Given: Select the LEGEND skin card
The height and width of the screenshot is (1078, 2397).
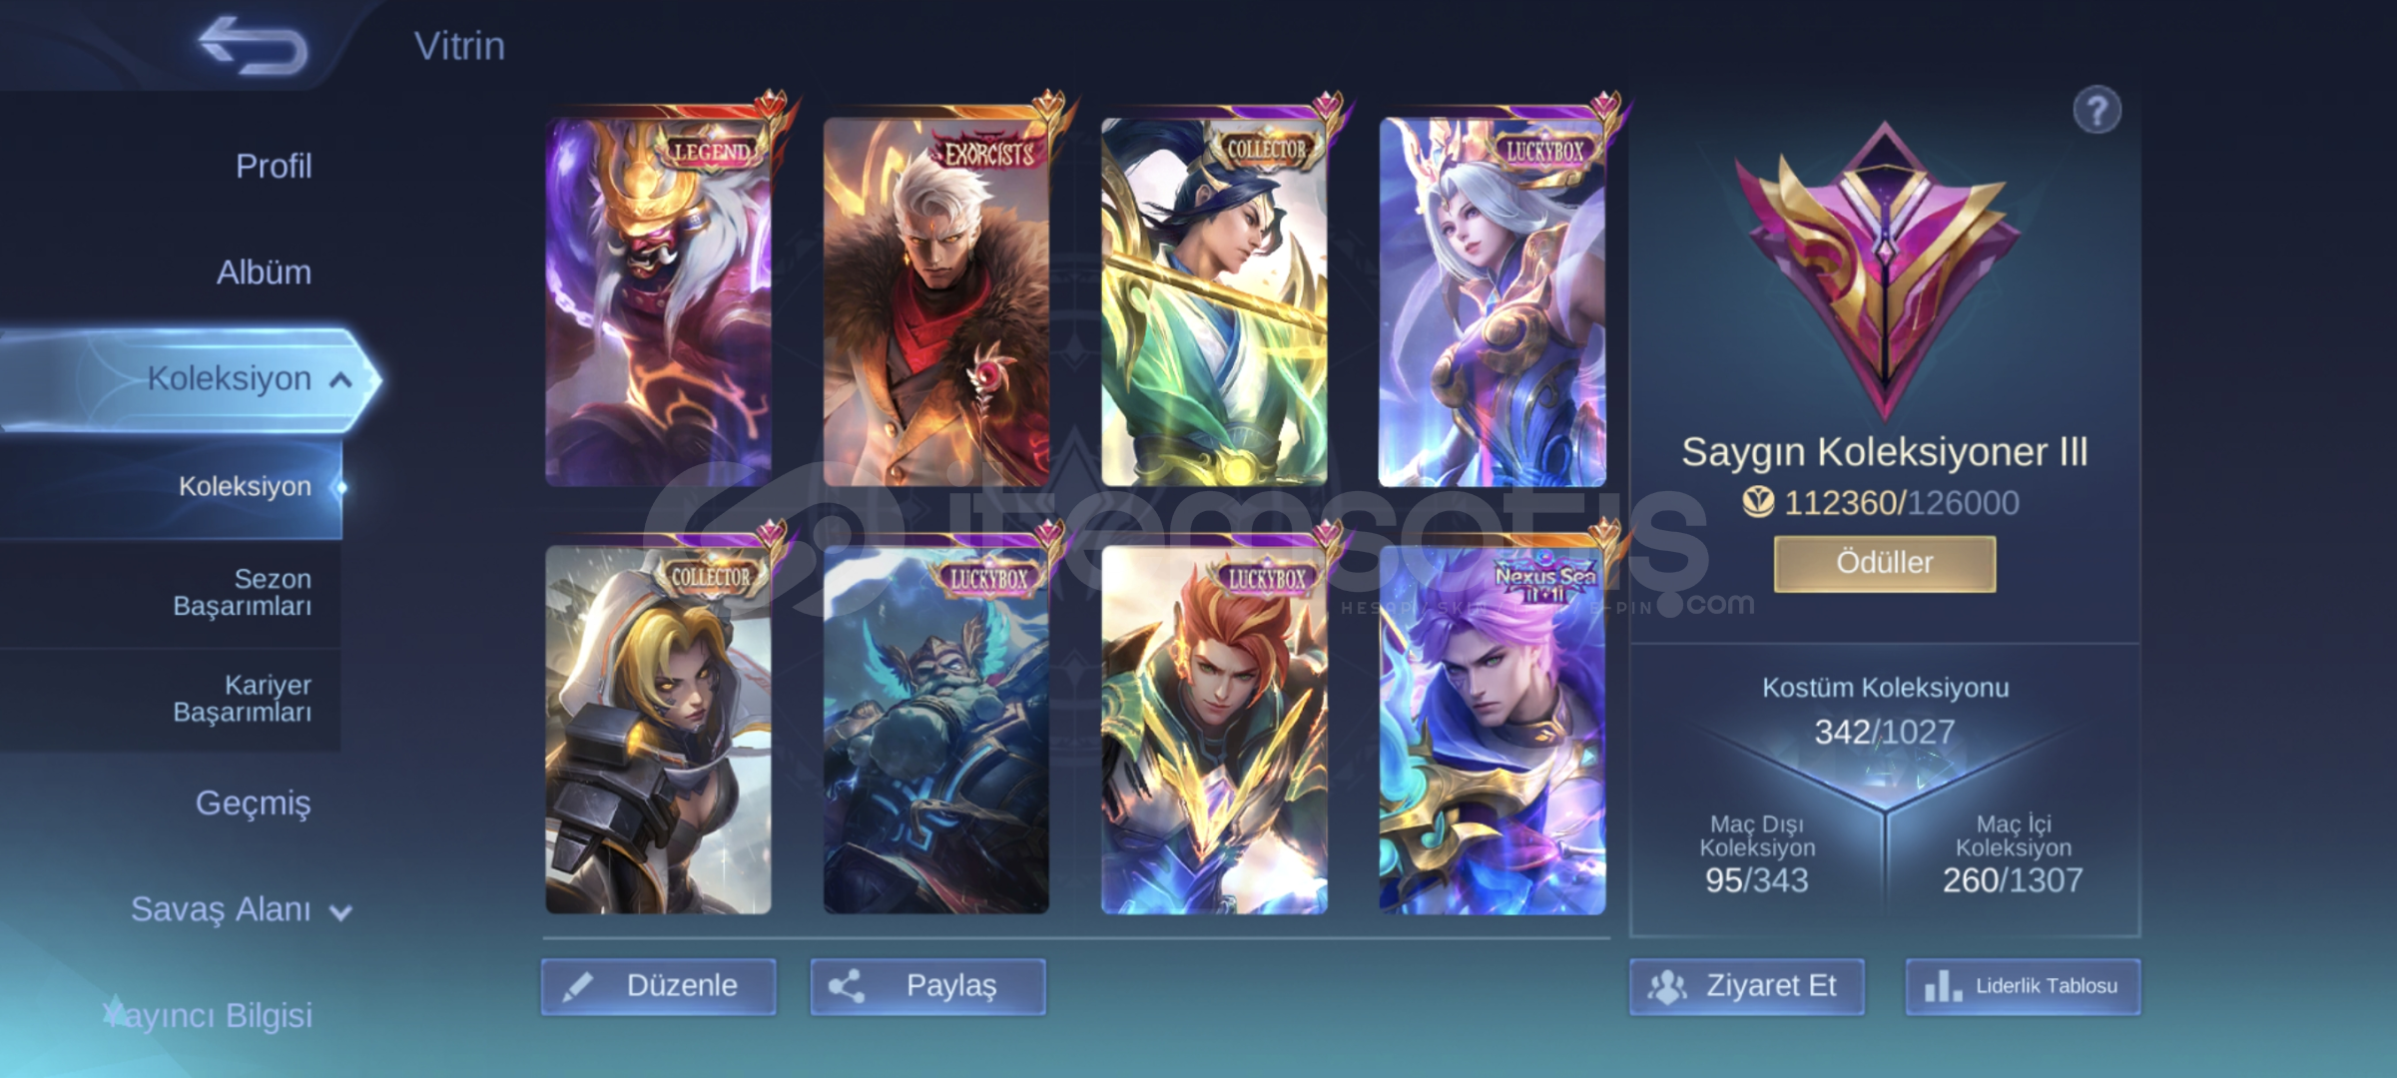Looking at the screenshot, I should (x=659, y=300).
